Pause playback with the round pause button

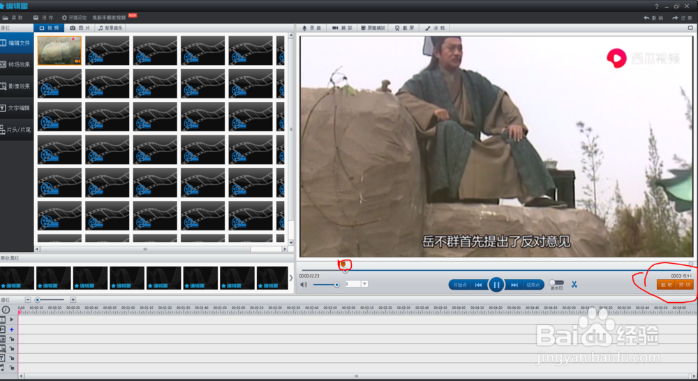(x=496, y=285)
